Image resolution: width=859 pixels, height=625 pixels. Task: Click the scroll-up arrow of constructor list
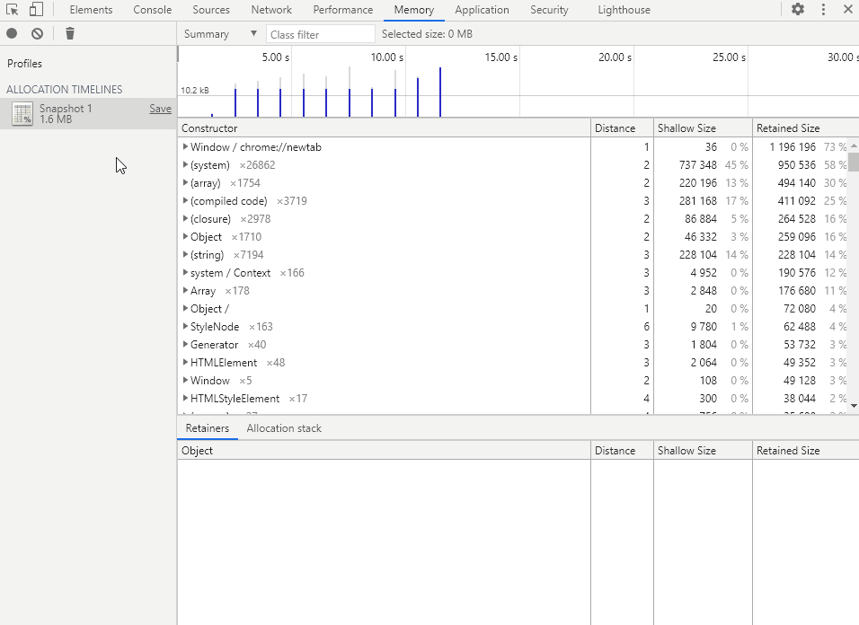(x=854, y=145)
